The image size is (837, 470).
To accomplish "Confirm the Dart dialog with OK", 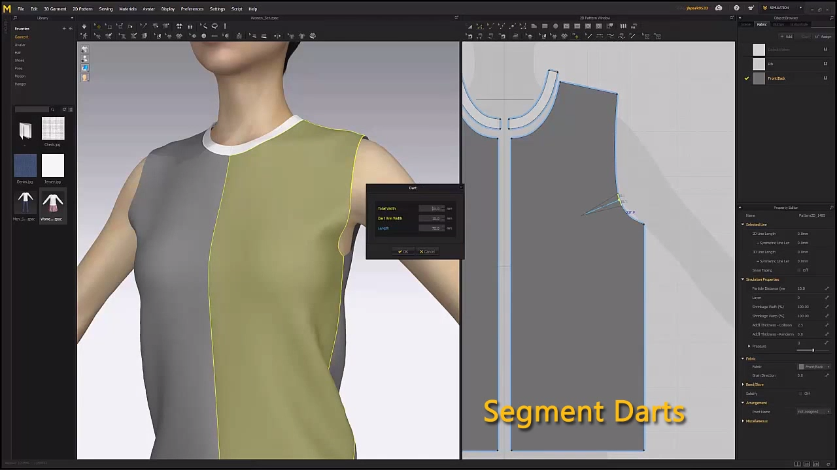I will (403, 251).
